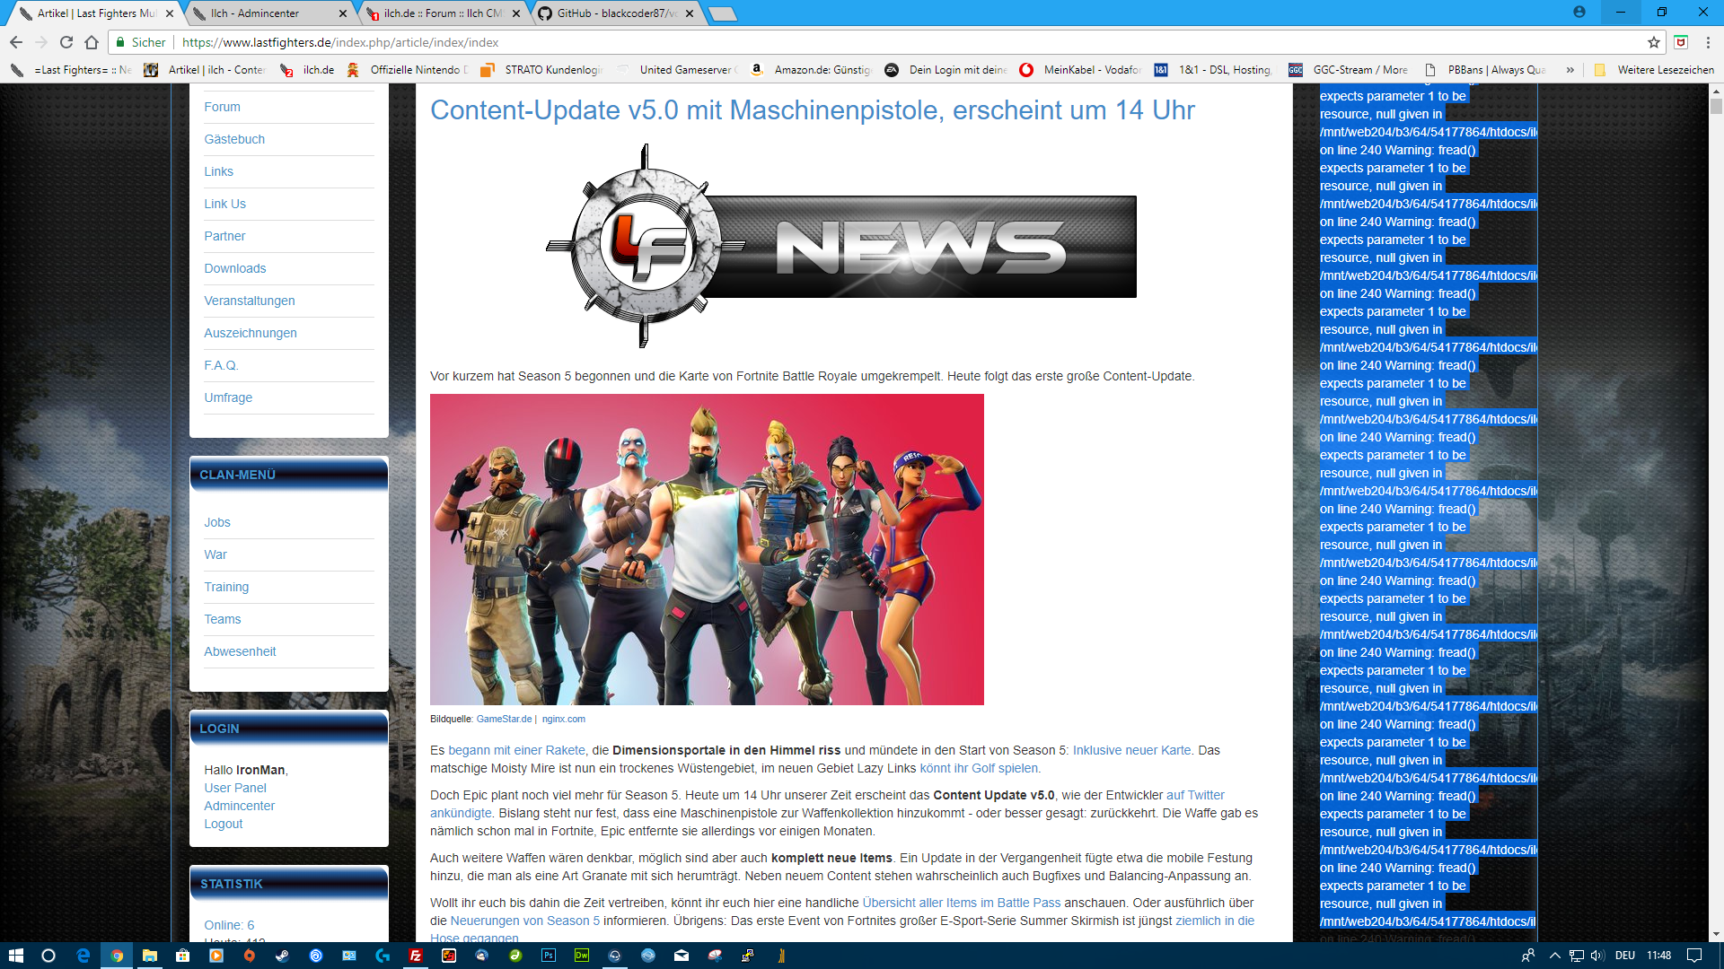This screenshot has height=969, width=1724.
Task: Follow the Inklusive neuer Karte link
Action: [1131, 750]
